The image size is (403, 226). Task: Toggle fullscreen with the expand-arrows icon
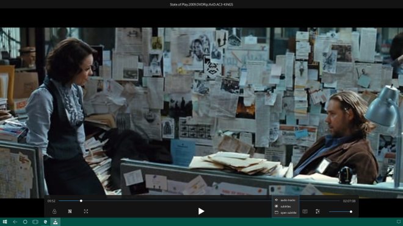click(86, 211)
